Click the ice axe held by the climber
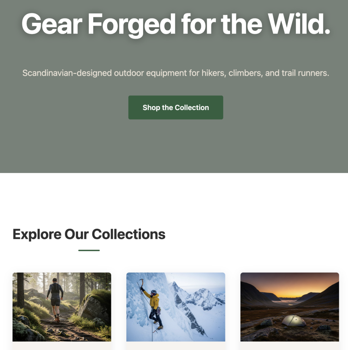Screen dimensions: 348x350 (141, 283)
